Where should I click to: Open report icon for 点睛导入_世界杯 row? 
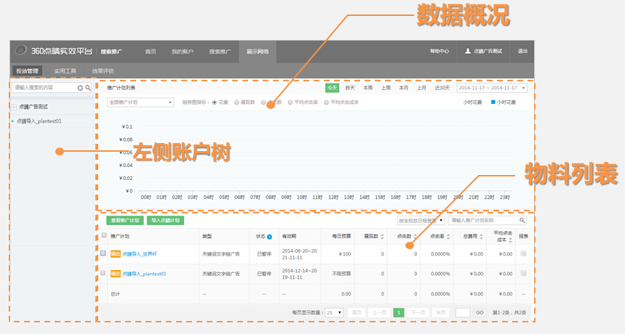tap(522, 253)
